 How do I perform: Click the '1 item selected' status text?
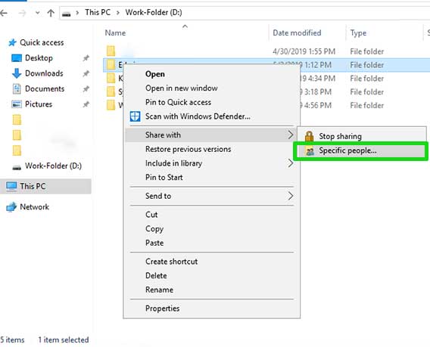point(64,340)
